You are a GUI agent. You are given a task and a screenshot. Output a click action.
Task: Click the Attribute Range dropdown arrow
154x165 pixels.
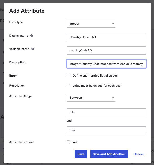point(113,98)
